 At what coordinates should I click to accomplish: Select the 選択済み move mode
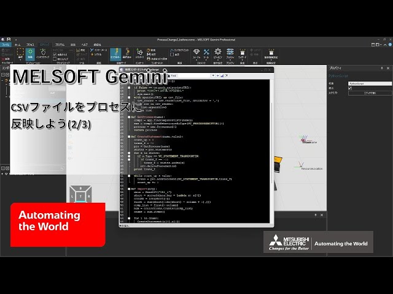[x=127, y=54]
